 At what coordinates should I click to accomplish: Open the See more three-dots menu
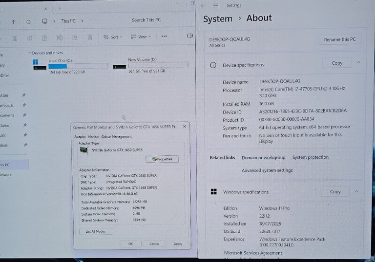(164, 36)
